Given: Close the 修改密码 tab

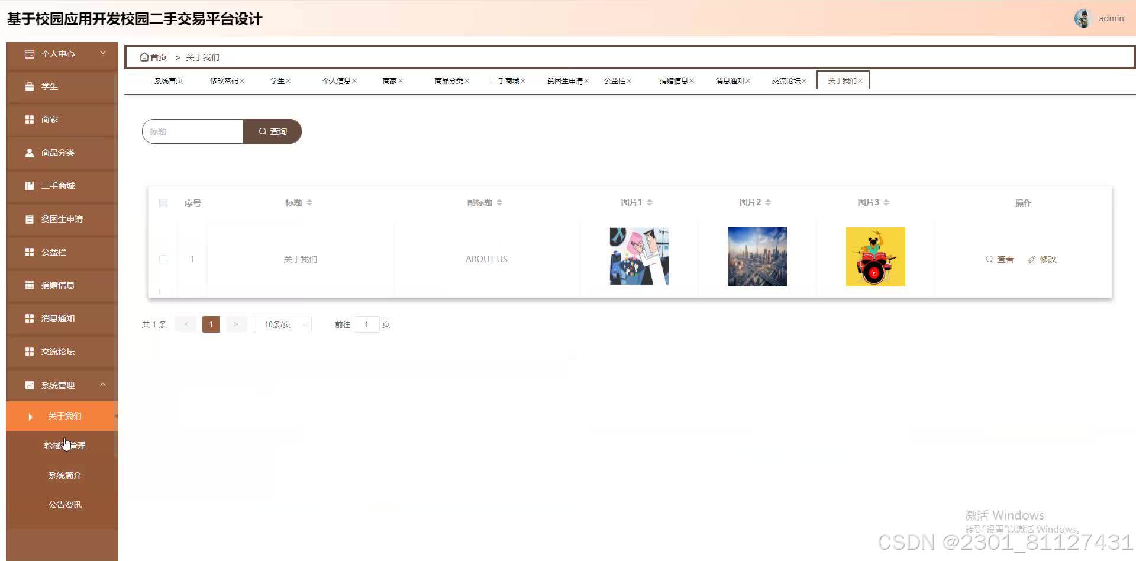Looking at the screenshot, I should [x=242, y=81].
